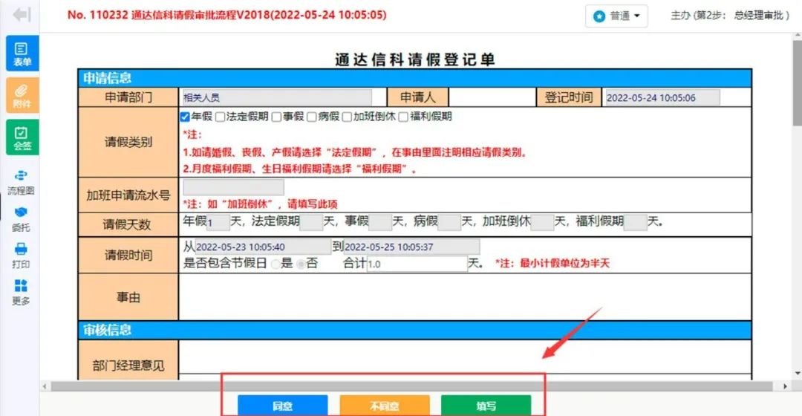Click the 事假 days field
This screenshot has height=416, width=802.
pyautogui.click(x=380, y=223)
